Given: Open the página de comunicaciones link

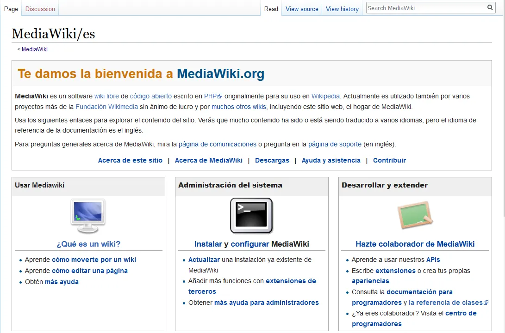Looking at the screenshot, I should point(218,144).
